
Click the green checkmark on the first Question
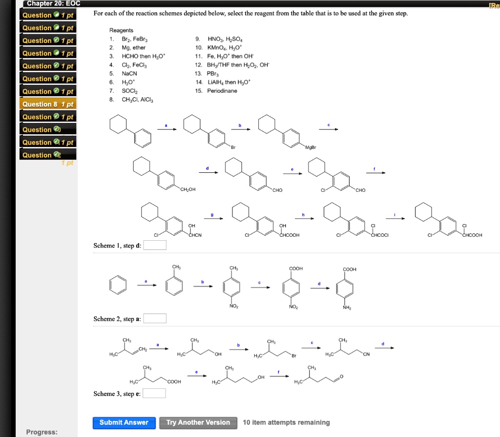56,15
